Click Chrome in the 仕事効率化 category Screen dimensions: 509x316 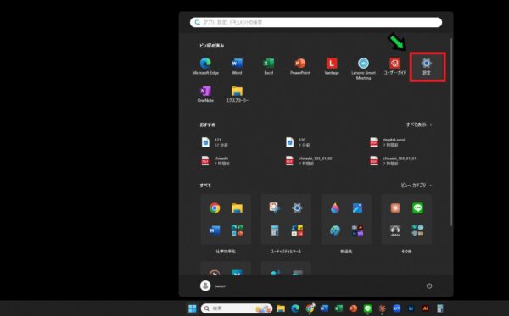[215, 208]
